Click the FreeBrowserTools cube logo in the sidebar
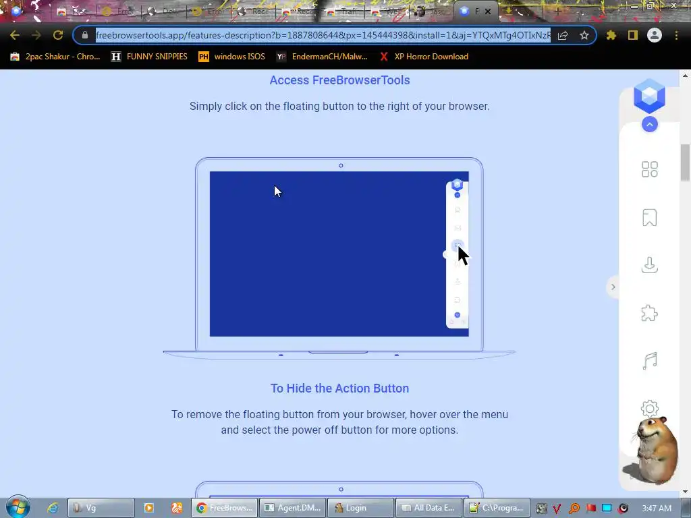 [x=649, y=96]
